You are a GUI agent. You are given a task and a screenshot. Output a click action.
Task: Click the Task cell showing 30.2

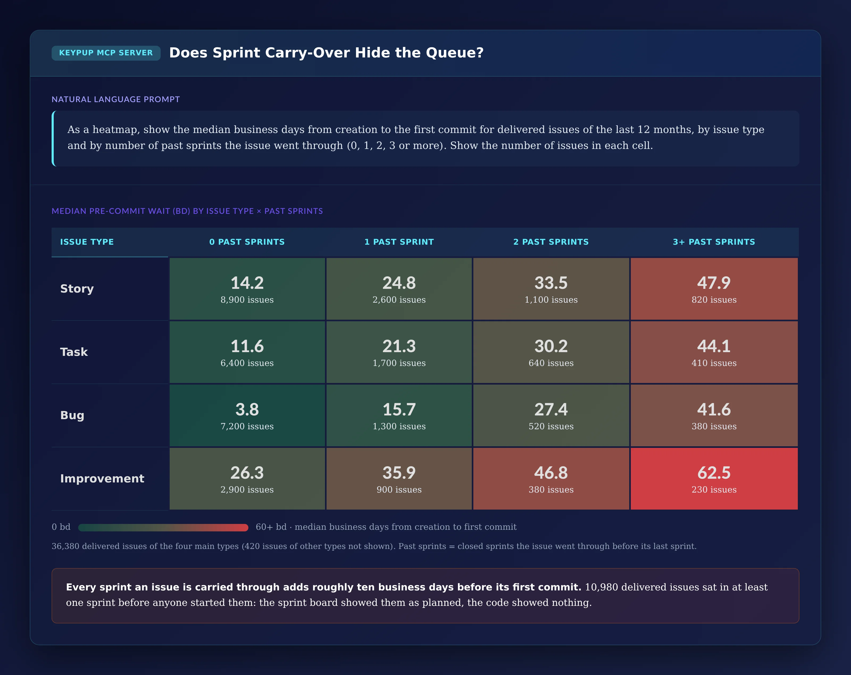551,352
